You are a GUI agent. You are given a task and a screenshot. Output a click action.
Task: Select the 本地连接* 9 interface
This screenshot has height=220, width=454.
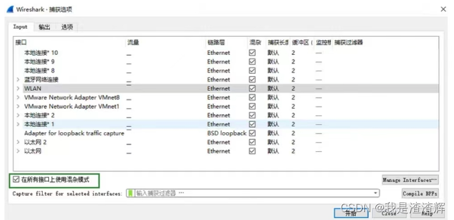pos(39,62)
